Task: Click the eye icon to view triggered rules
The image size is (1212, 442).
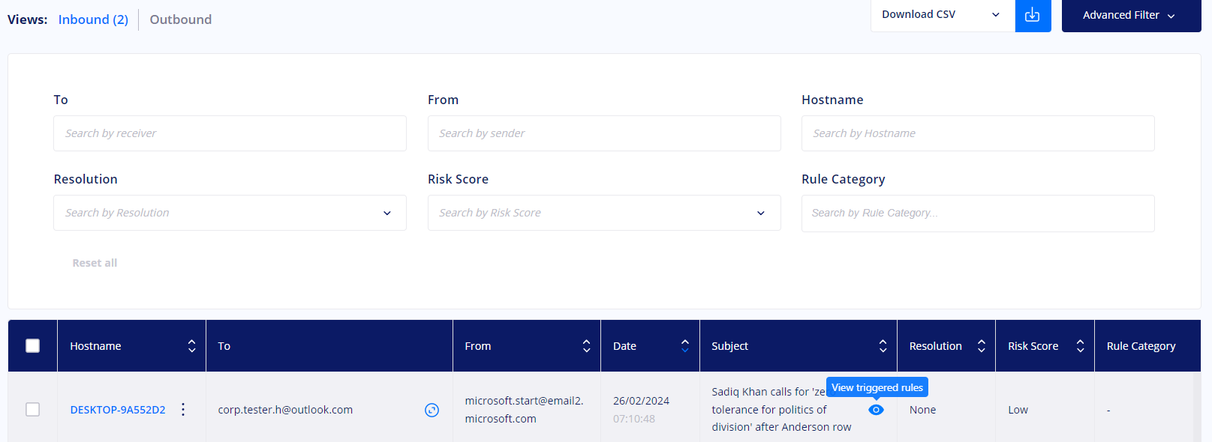Action: pos(876,410)
